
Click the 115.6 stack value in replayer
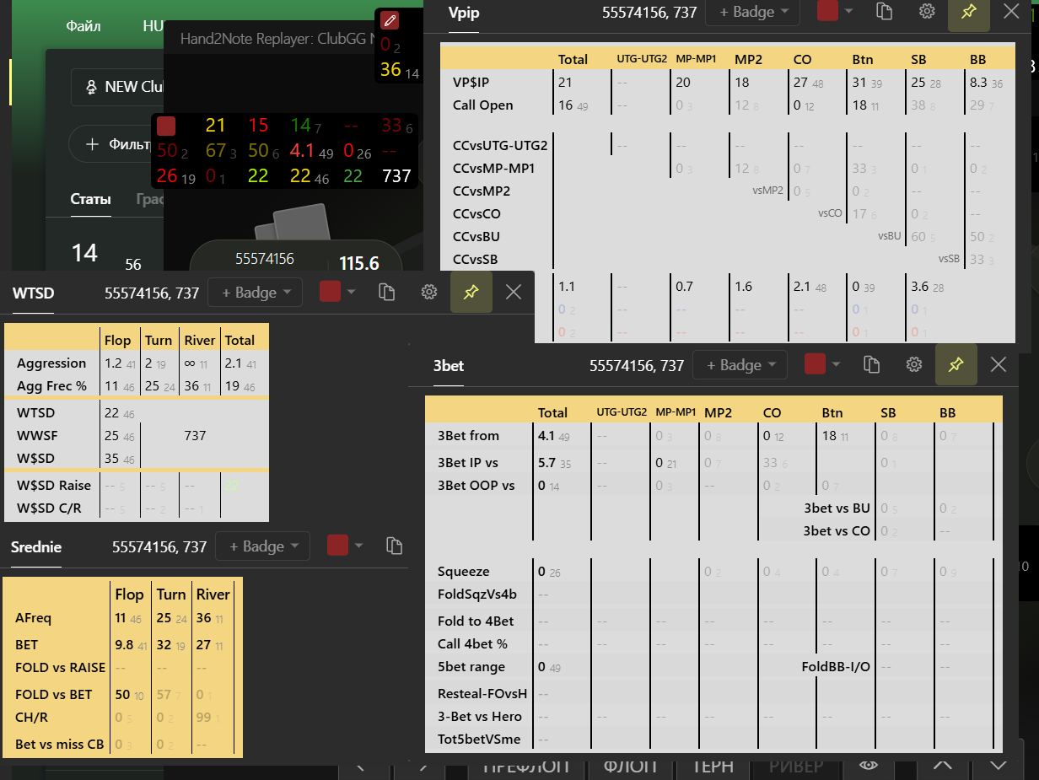pos(359,263)
